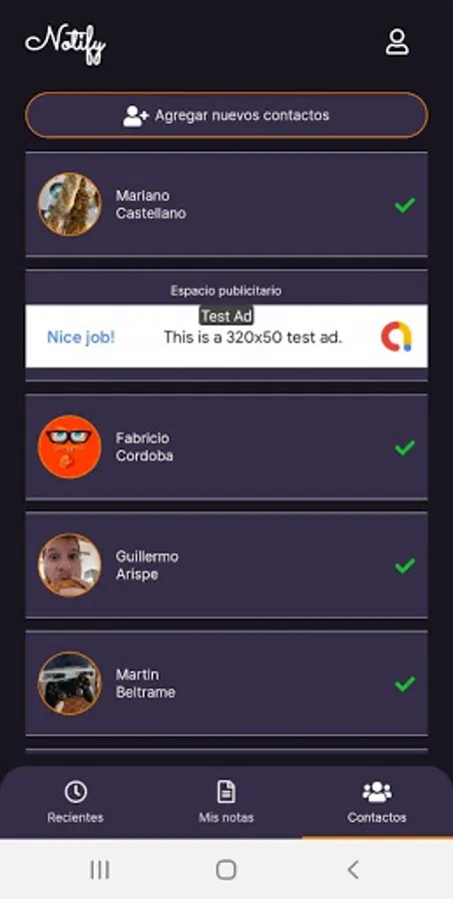The height and width of the screenshot is (899, 453).
Task: Open the user profile icon
Action: point(397,42)
